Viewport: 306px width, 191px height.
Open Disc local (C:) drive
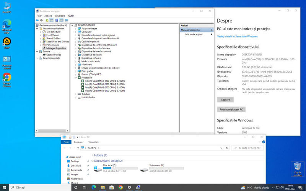pos(116,168)
